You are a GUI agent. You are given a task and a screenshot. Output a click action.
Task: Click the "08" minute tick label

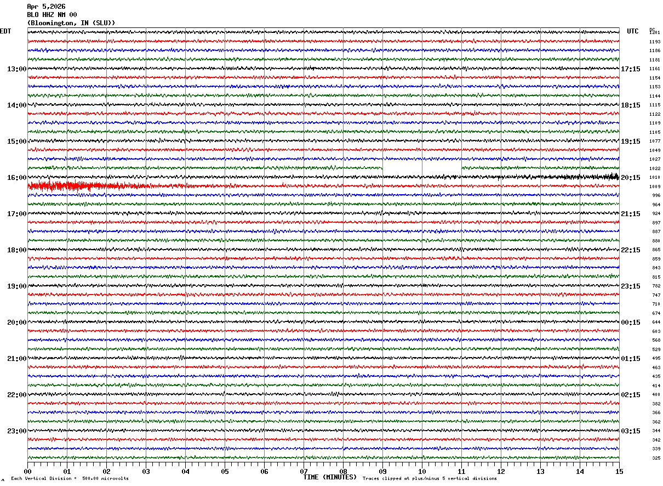tap(343, 471)
